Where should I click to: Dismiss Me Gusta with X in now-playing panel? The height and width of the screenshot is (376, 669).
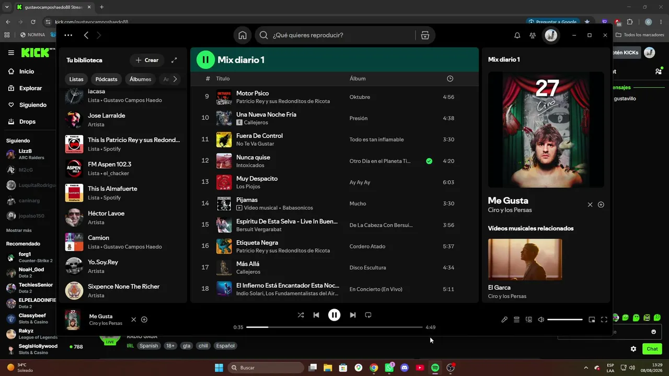[x=590, y=205]
